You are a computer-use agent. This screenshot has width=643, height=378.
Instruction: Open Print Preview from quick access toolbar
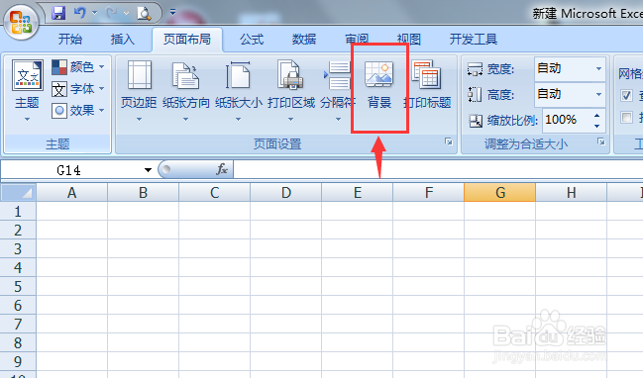coord(144,13)
